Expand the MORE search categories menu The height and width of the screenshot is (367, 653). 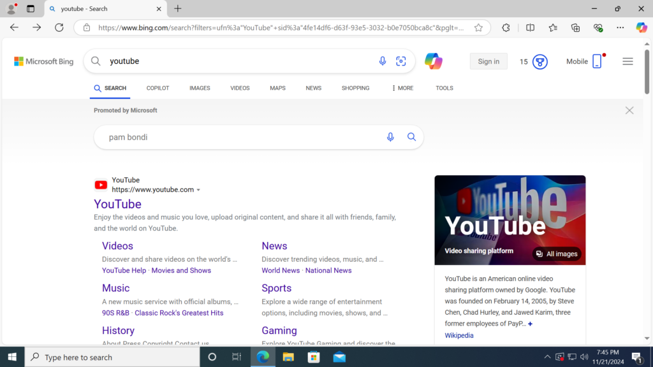(x=402, y=88)
